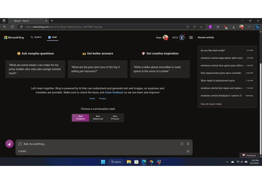Open the Terms link
The width and height of the screenshot is (262, 184).
[x=92, y=99]
